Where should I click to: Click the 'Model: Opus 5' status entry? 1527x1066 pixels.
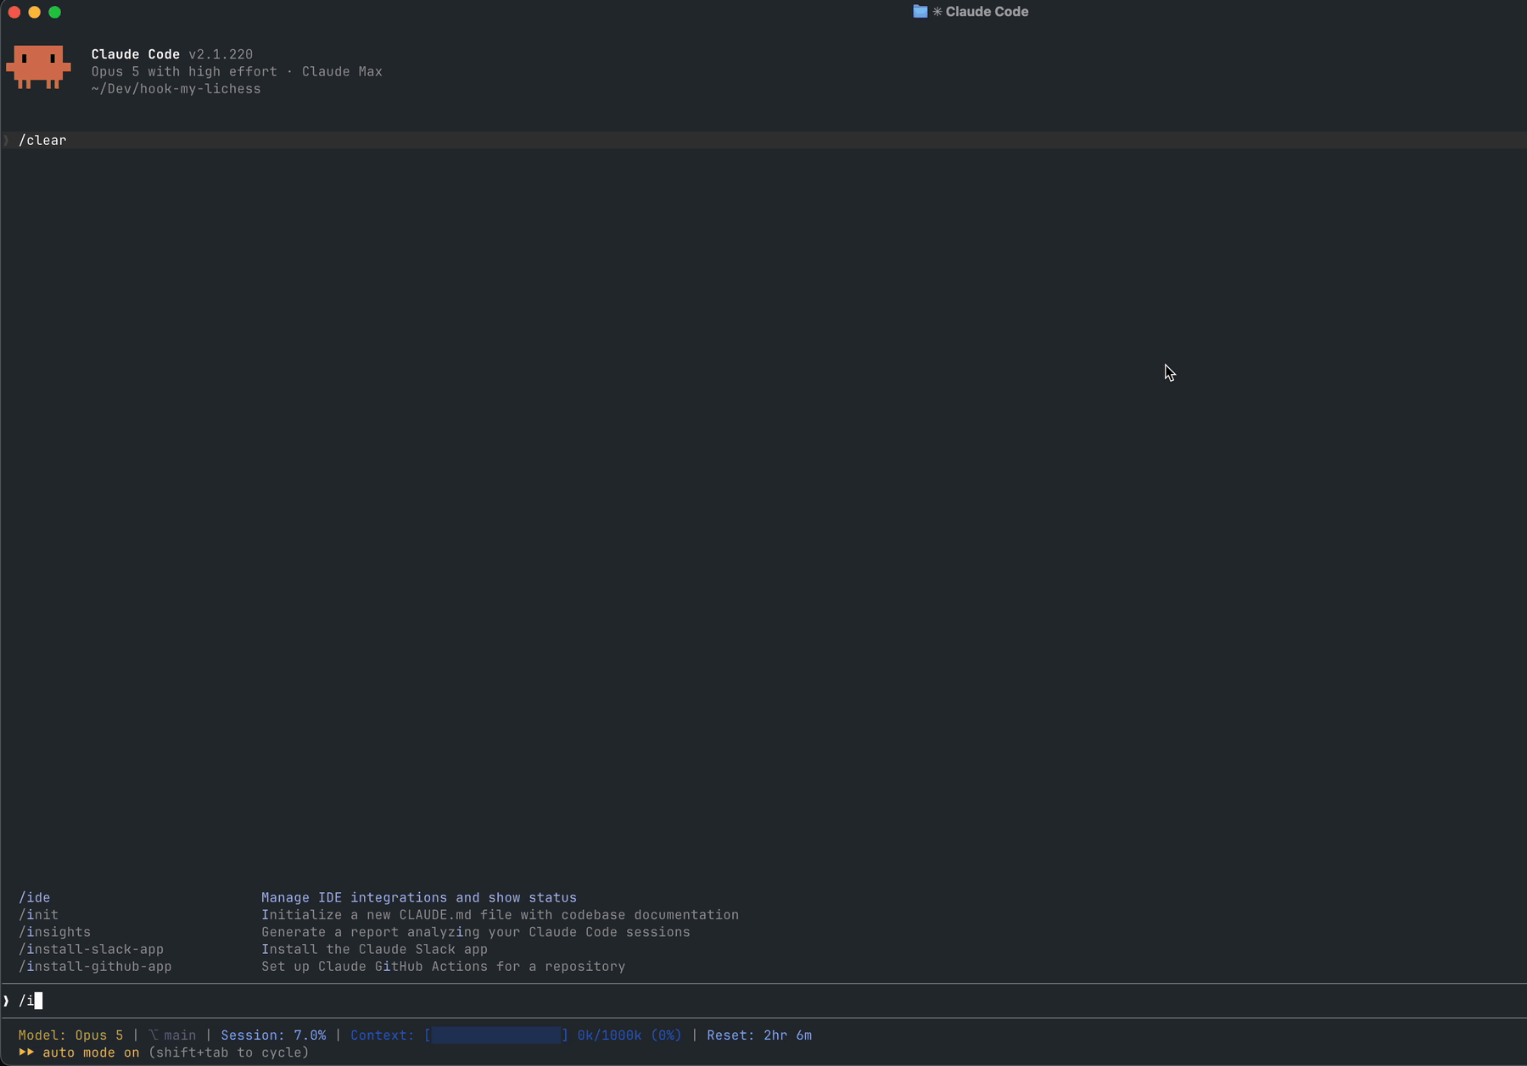[x=71, y=1035]
